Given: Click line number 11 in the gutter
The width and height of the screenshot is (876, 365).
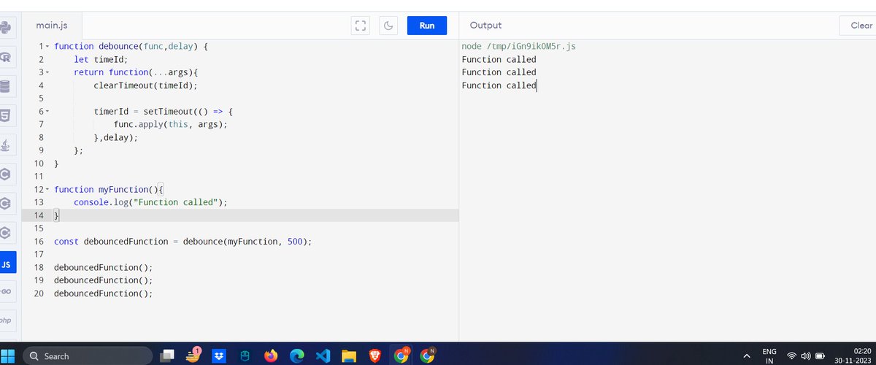Looking at the screenshot, I should pyautogui.click(x=39, y=176).
